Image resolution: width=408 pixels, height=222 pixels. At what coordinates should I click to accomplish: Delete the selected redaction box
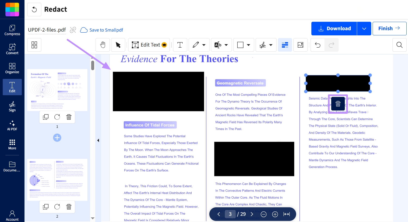(338, 104)
